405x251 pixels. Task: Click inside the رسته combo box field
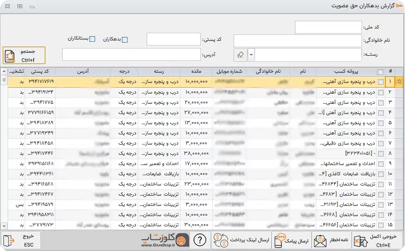(308, 54)
